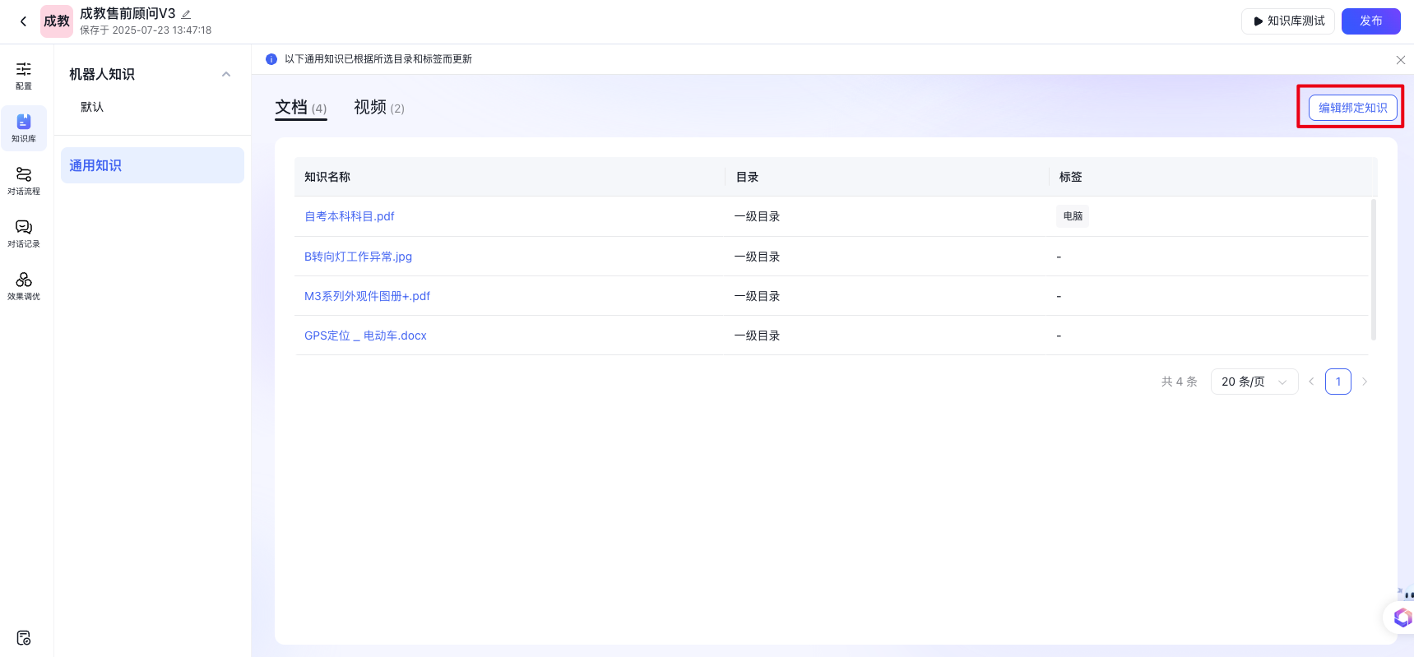Collapse the 机器人知识 section
Viewport: 1414px width, 657px height.
click(x=226, y=74)
